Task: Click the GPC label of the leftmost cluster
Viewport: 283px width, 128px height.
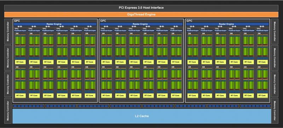Action: (x=17, y=21)
